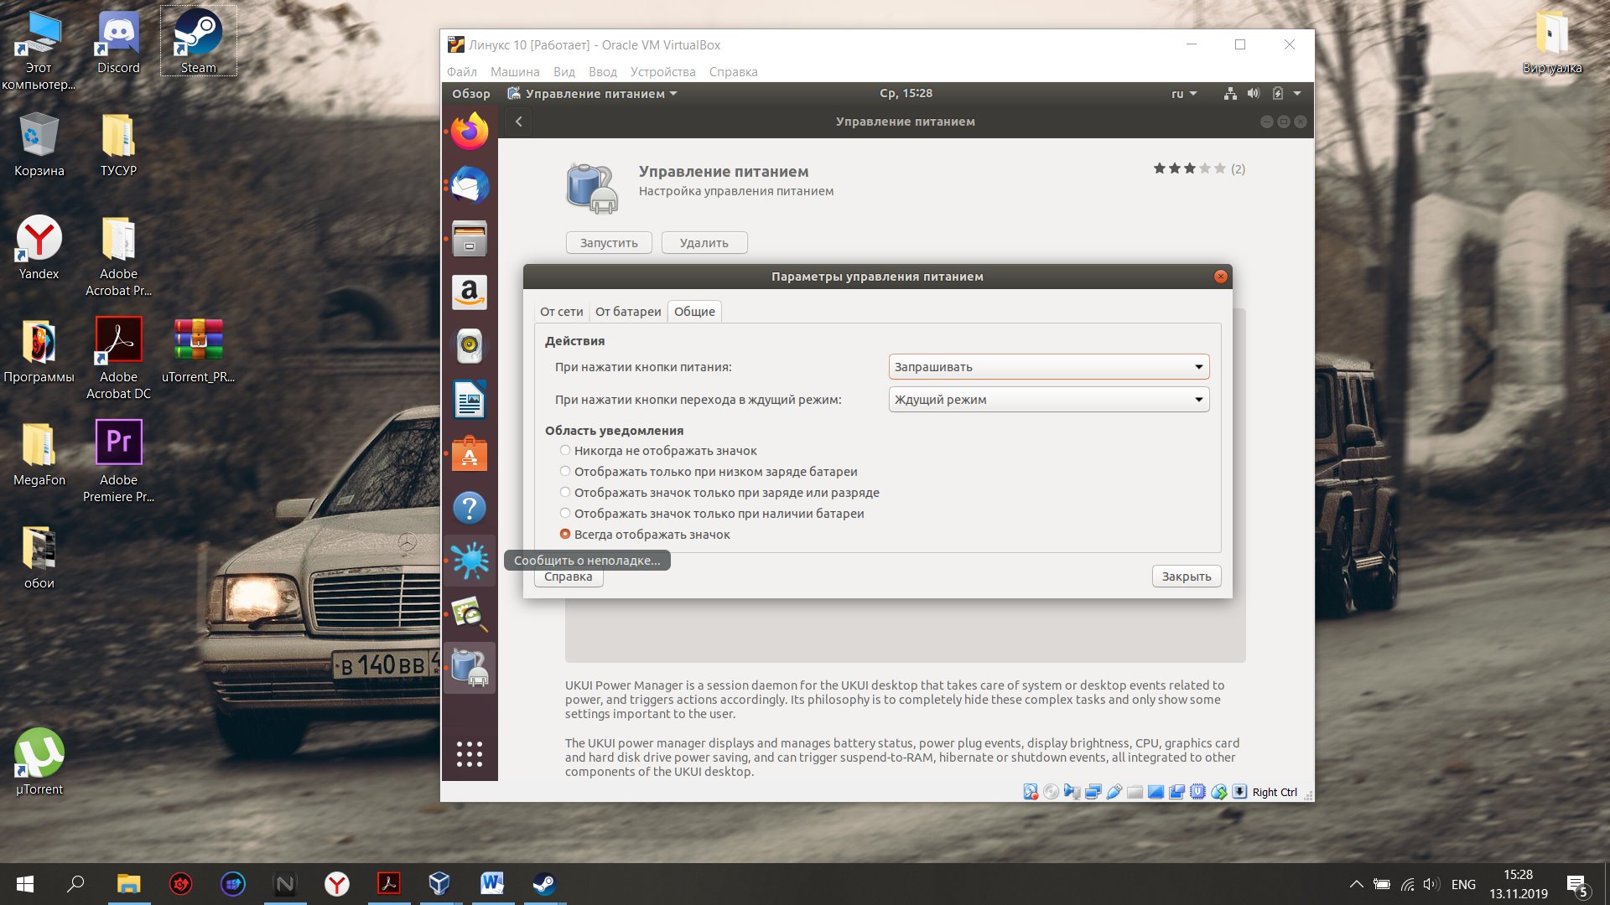Click VirtualBox keyboard capture arrow indicator
Image resolution: width=1610 pixels, height=905 pixels.
(x=1239, y=792)
